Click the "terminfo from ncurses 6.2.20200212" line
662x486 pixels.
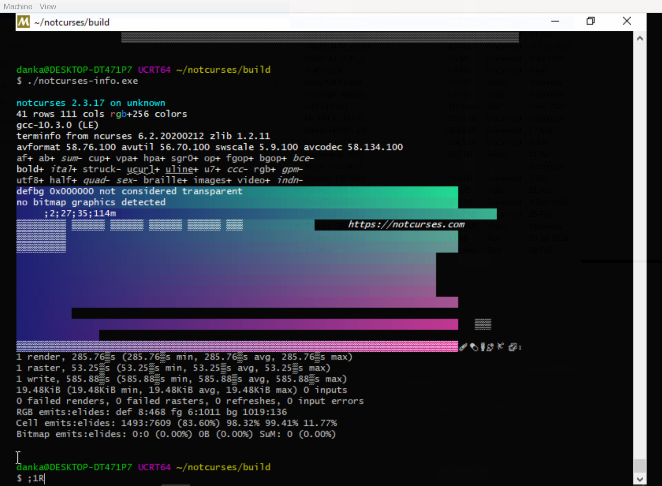pyautogui.click(x=143, y=136)
